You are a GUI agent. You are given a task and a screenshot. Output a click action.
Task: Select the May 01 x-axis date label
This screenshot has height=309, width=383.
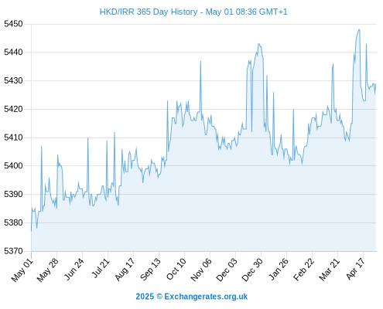[22, 270]
